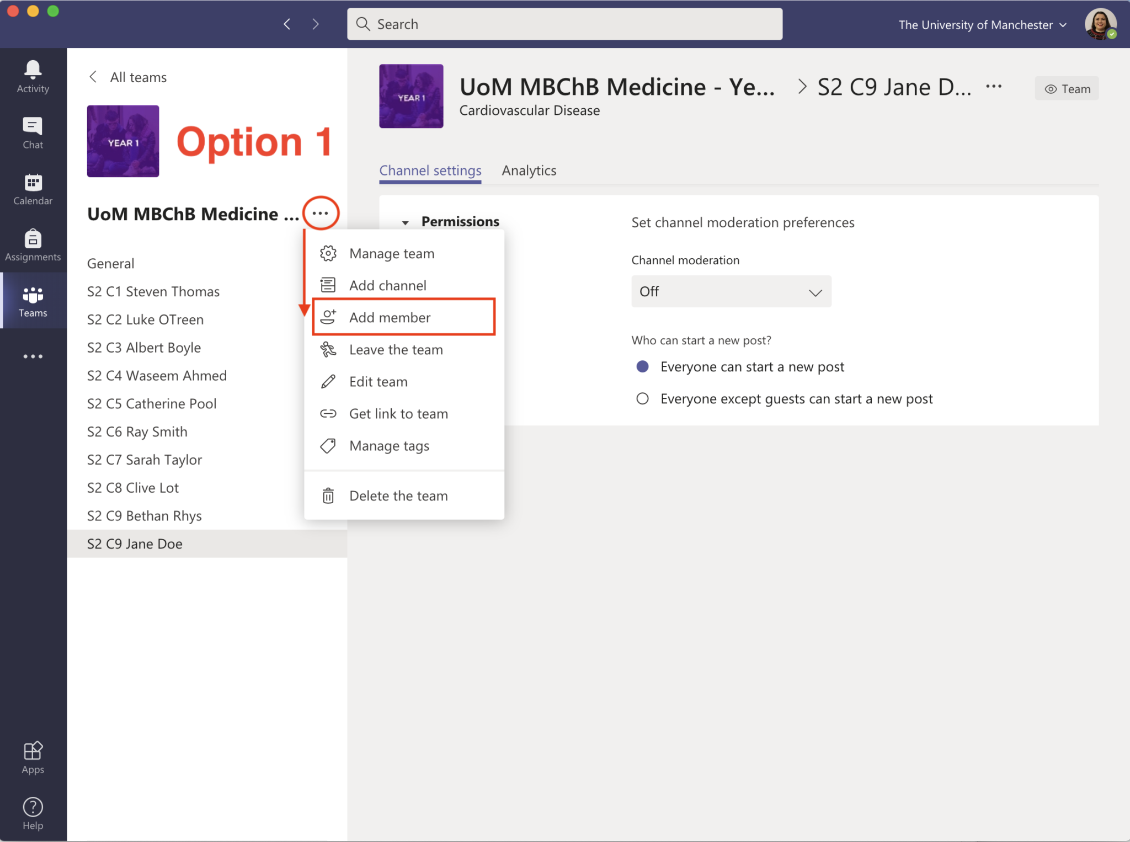Screen dimensions: 1130x842
Task: Select Everyone except guests can post
Action: (x=642, y=399)
